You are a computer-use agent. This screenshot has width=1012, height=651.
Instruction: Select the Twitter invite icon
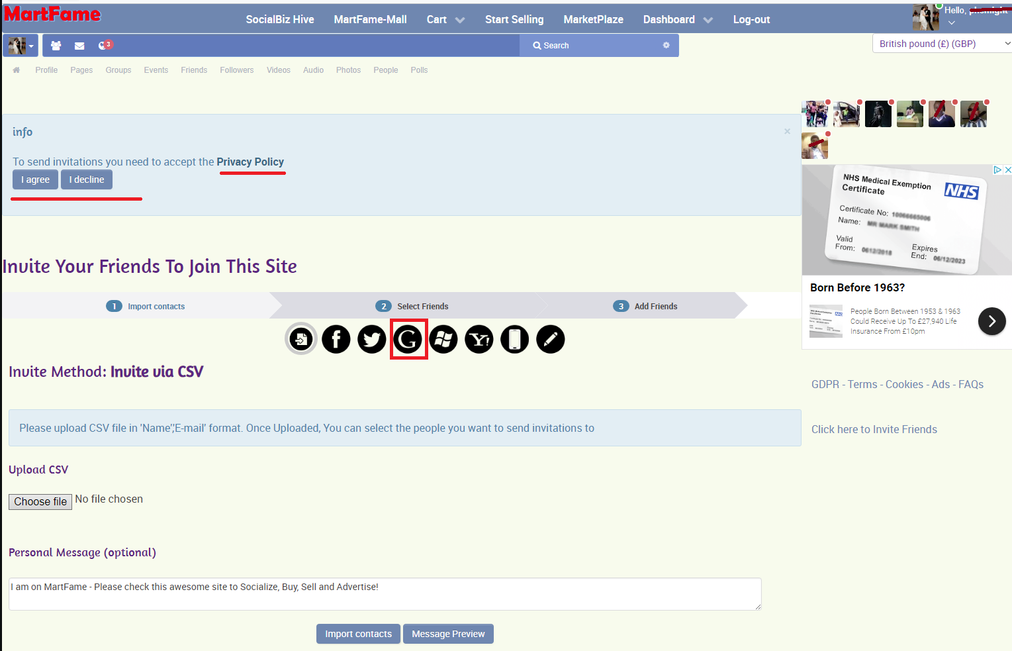(x=372, y=338)
